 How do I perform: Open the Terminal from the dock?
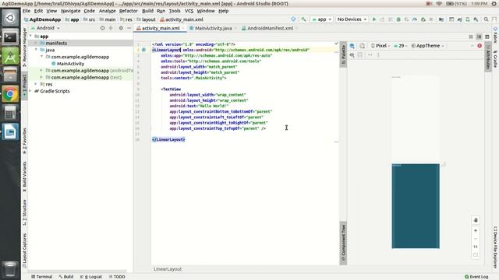10,37
